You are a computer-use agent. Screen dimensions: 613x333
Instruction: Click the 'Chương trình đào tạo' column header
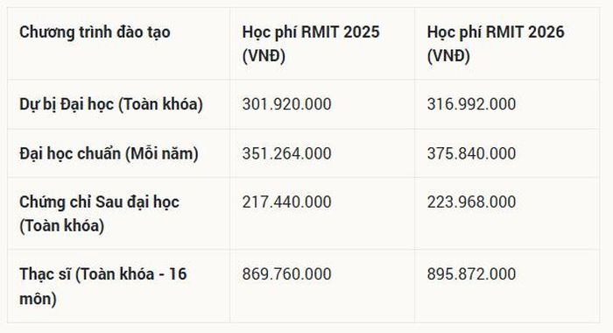pyautogui.click(x=95, y=32)
